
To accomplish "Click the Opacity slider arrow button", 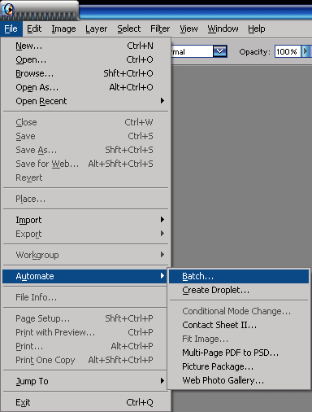I will coord(305,51).
